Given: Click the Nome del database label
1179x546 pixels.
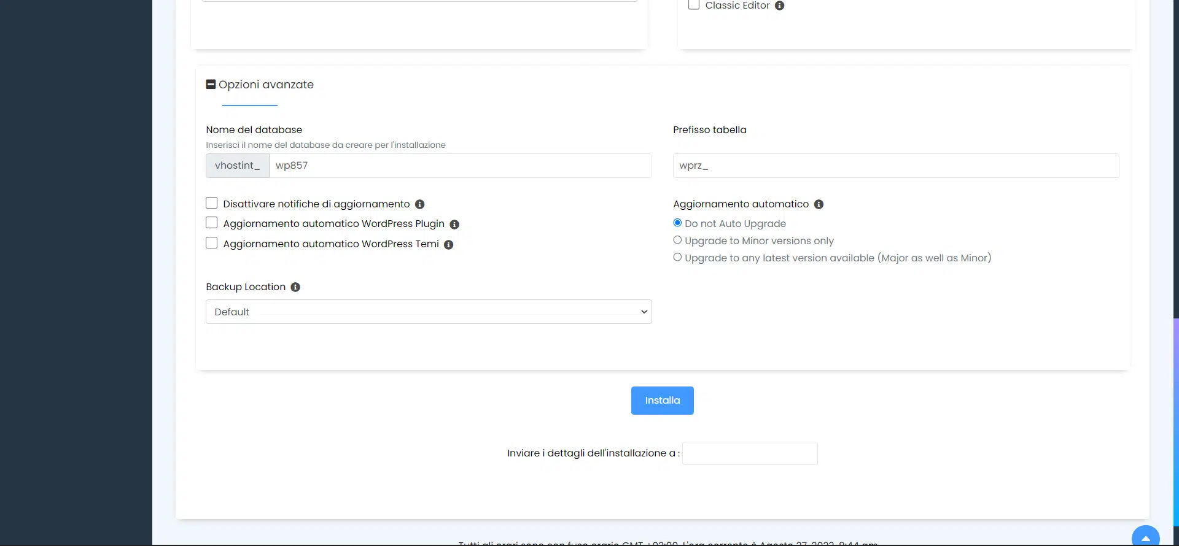Looking at the screenshot, I should 254,130.
